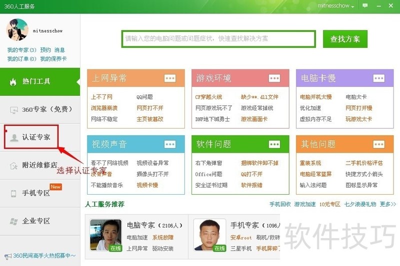Click the person icon beside 认证专家

pos(14,138)
